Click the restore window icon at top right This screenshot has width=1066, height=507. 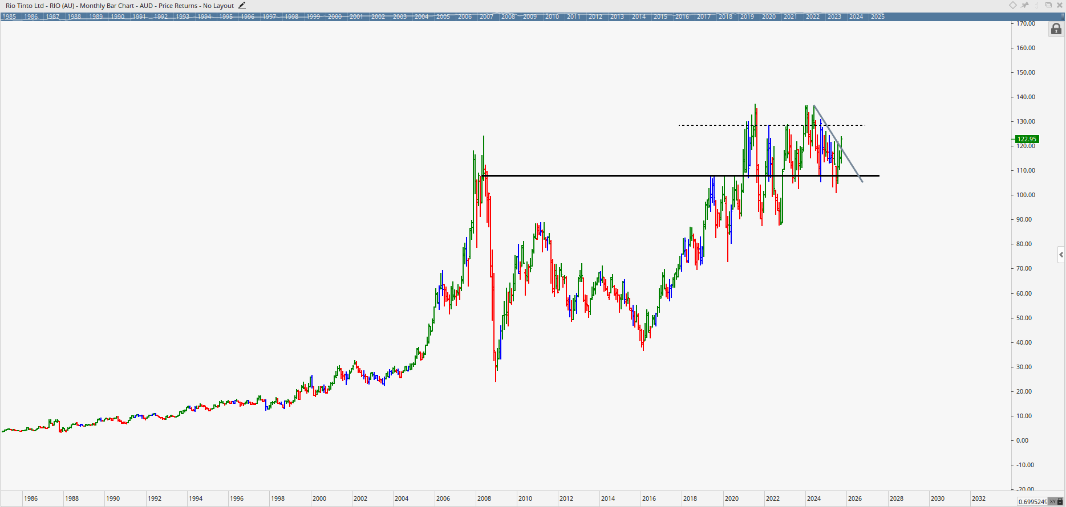tap(1048, 5)
